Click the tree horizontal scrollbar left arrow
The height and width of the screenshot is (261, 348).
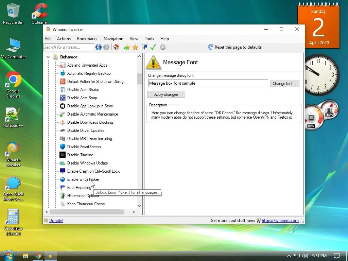pos(47,212)
